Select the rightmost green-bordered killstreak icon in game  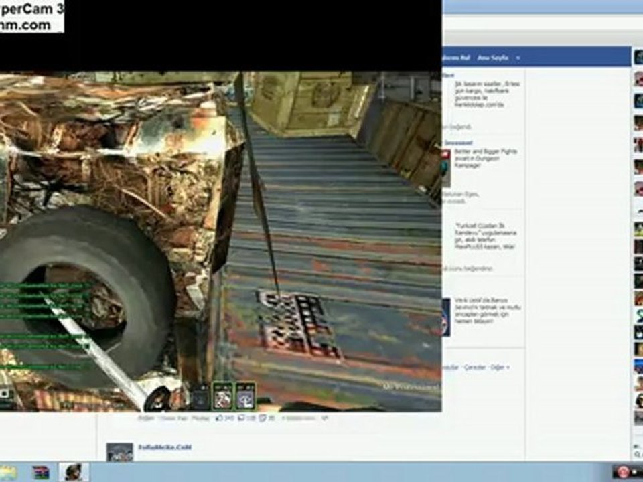coord(245,396)
